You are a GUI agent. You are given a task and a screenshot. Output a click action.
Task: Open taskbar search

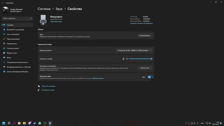point(9,123)
